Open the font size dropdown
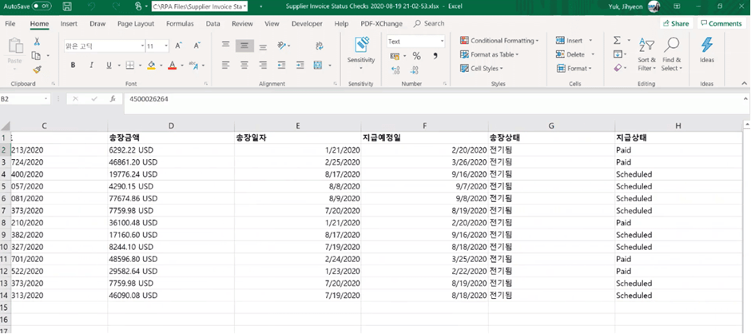 tap(167, 46)
